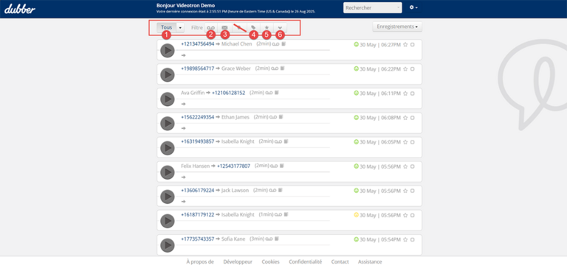Open dropdown arrow beside Tous
This screenshot has width=567, height=268.
tap(180, 27)
